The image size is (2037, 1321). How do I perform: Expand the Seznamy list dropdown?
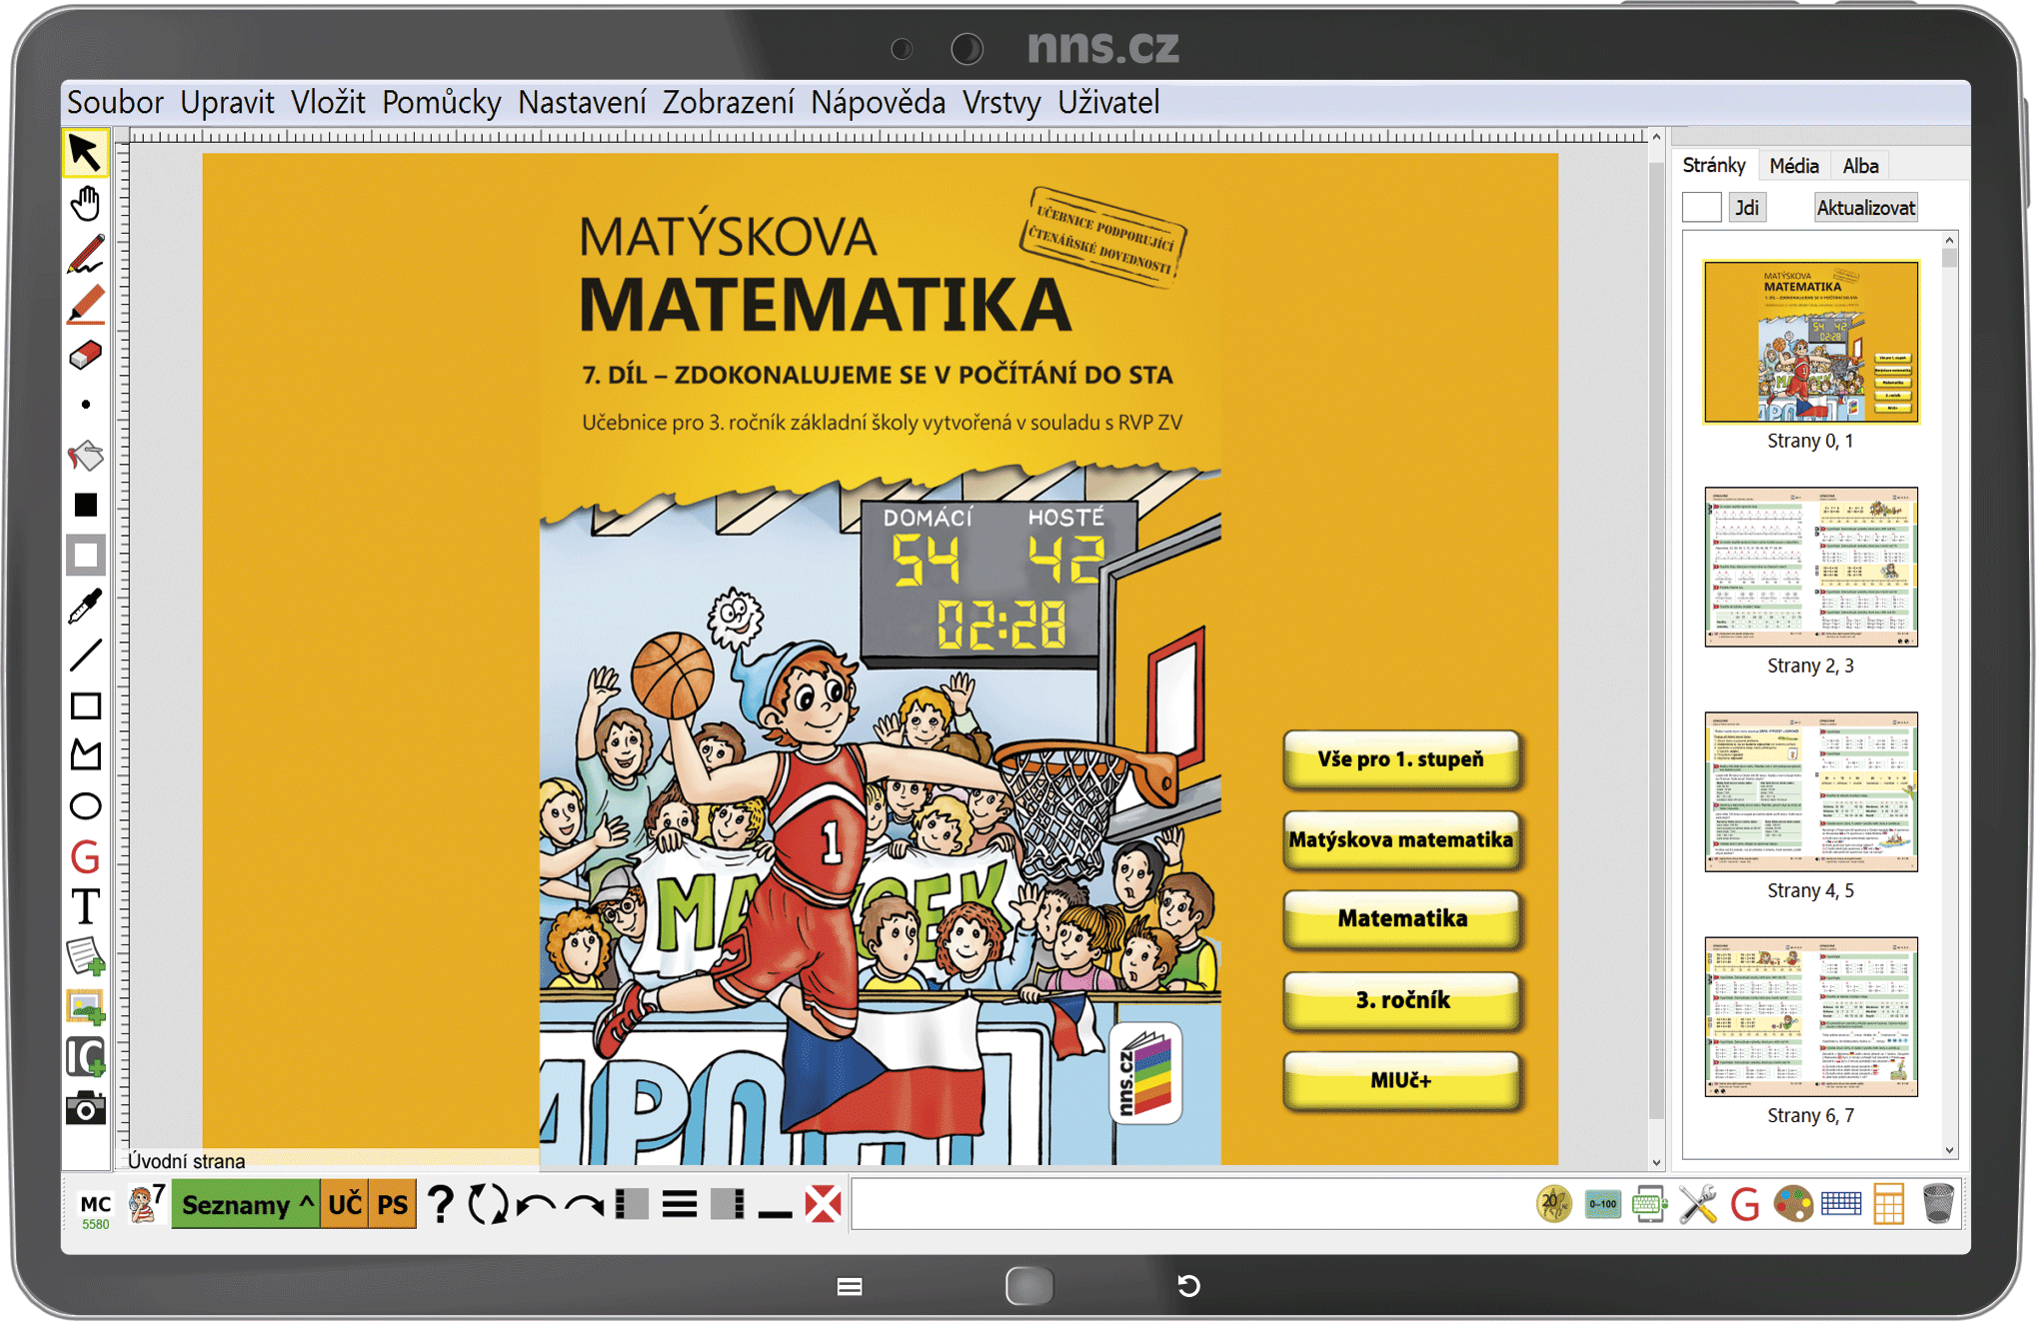tap(246, 1205)
